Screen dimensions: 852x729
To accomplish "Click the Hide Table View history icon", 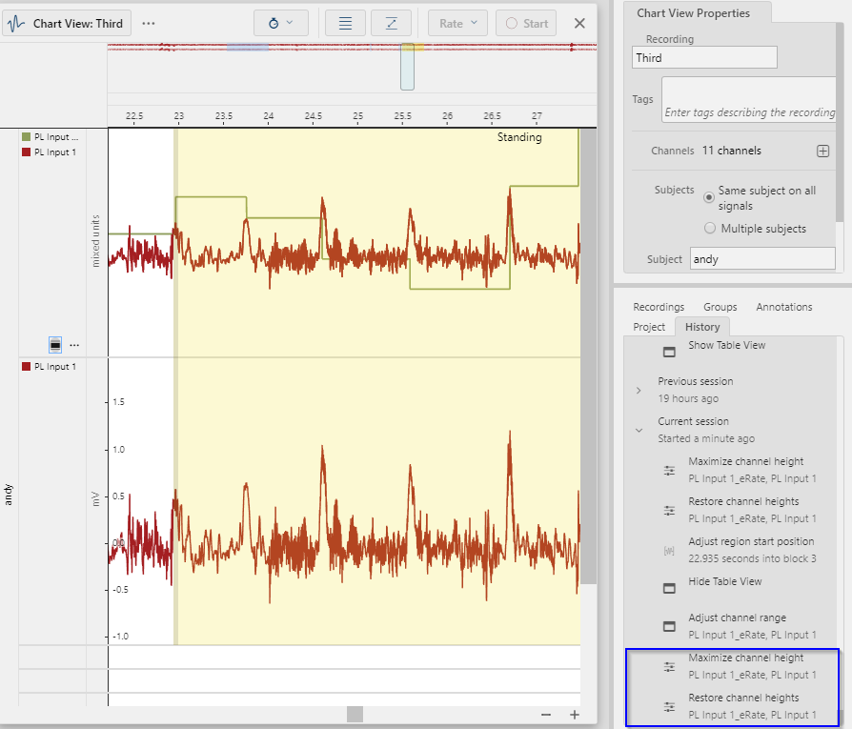I will tap(669, 587).
